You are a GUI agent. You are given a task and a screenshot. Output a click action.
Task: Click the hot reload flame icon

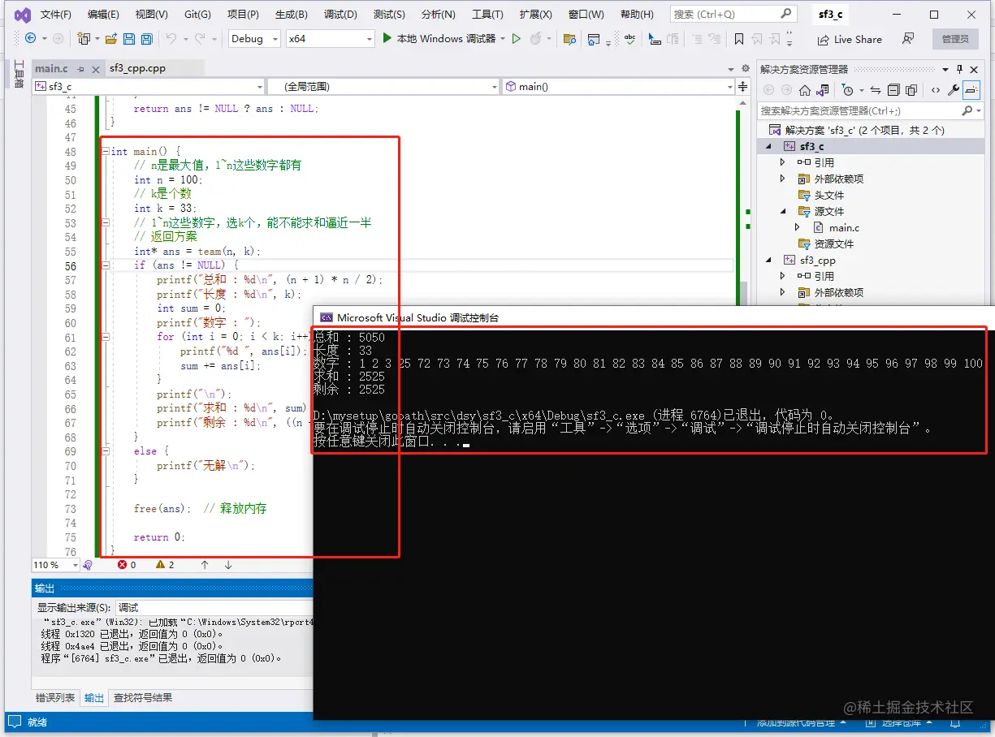(535, 38)
